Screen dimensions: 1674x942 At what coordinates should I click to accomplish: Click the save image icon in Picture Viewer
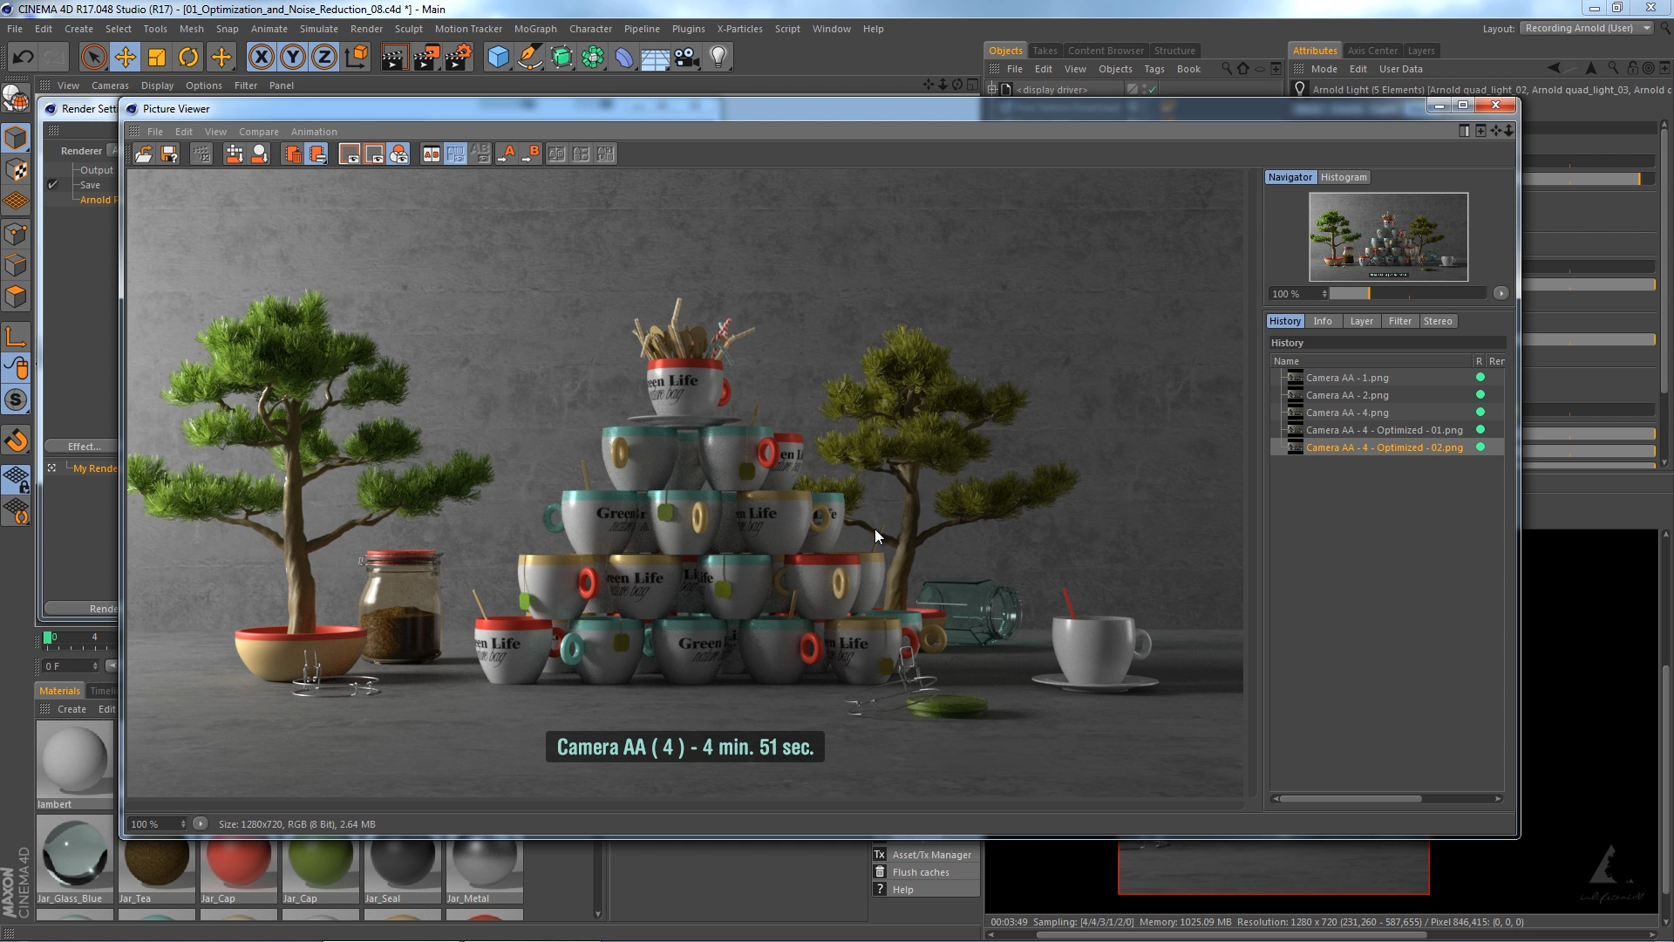click(170, 154)
